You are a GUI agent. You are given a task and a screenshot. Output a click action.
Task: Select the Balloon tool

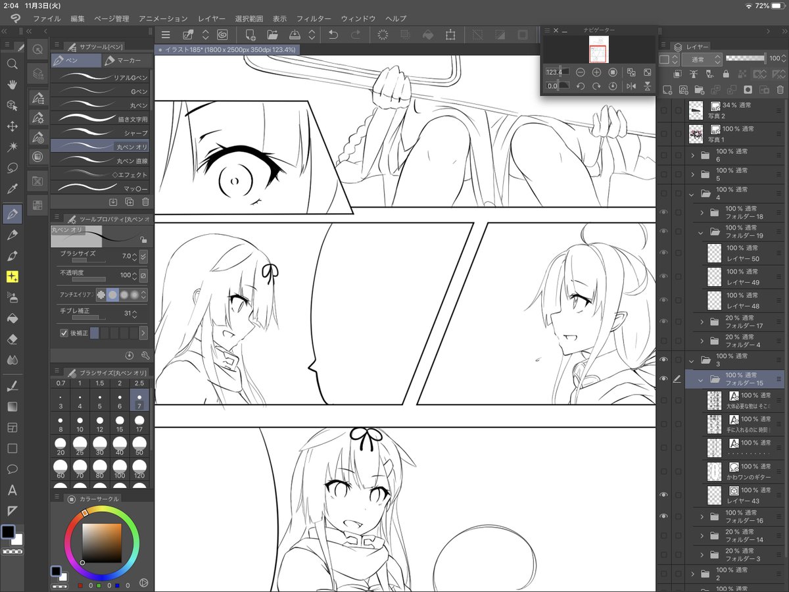12,469
